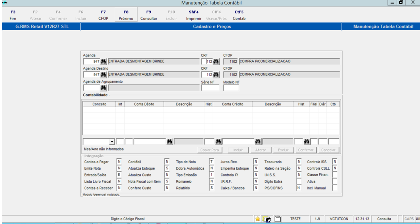The image size is (420, 224).
Task: Click the Incluir button below the grid
Action: pos(238,150)
